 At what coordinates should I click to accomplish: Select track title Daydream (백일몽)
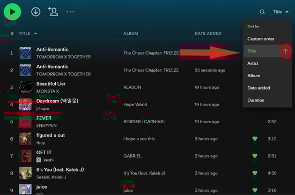(x=57, y=101)
